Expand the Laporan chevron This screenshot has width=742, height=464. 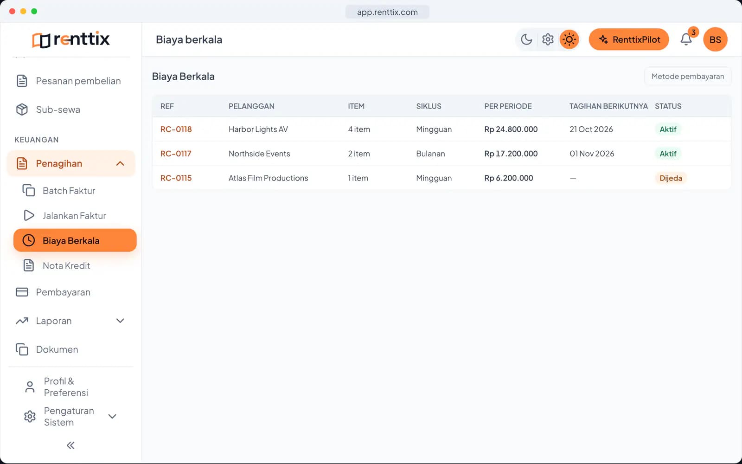point(120,321)
